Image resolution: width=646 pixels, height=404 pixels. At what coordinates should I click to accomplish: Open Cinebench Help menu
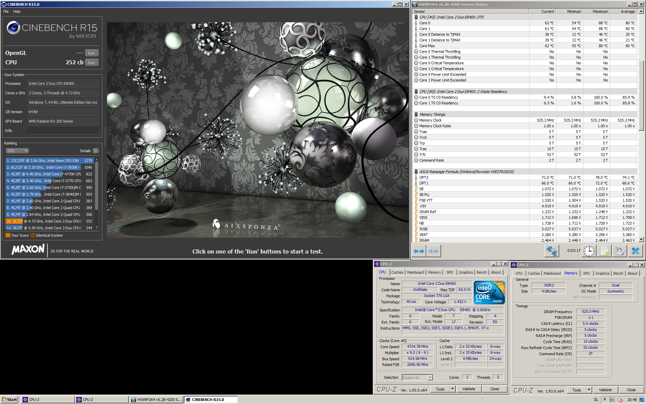tap(17, 11)
